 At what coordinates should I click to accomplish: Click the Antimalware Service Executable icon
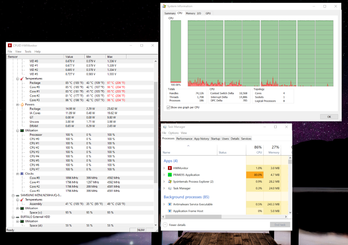coord(170,204)
